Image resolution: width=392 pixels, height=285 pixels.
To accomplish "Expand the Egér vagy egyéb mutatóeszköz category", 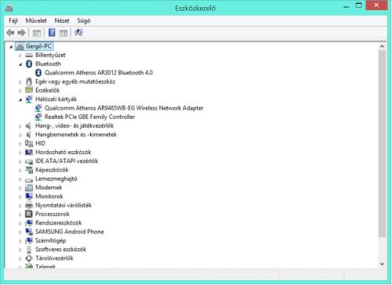I will [x=20, y=82].
